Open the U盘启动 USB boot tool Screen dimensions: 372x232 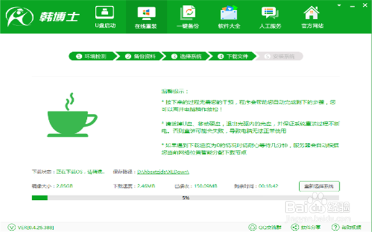point(105,17)
